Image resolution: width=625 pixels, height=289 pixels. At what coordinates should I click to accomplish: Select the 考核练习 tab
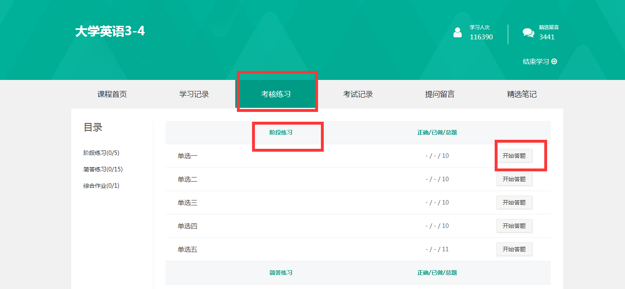(x=276, y=94)
